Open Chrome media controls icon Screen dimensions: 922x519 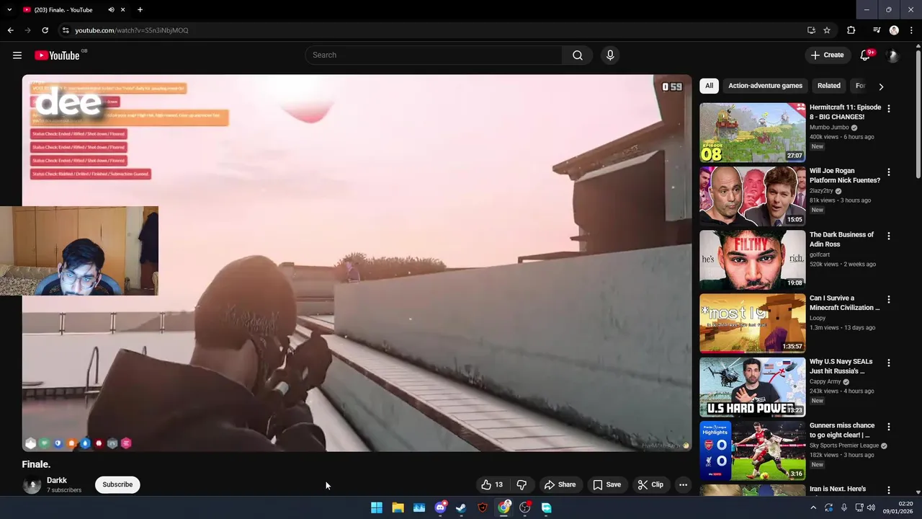[876, 30]
